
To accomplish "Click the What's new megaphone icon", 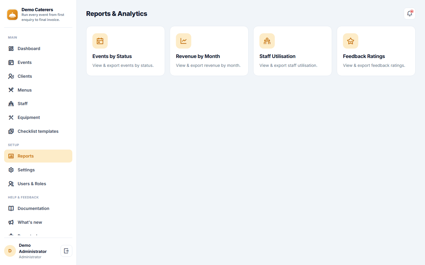I will click(x=11, y=222).
